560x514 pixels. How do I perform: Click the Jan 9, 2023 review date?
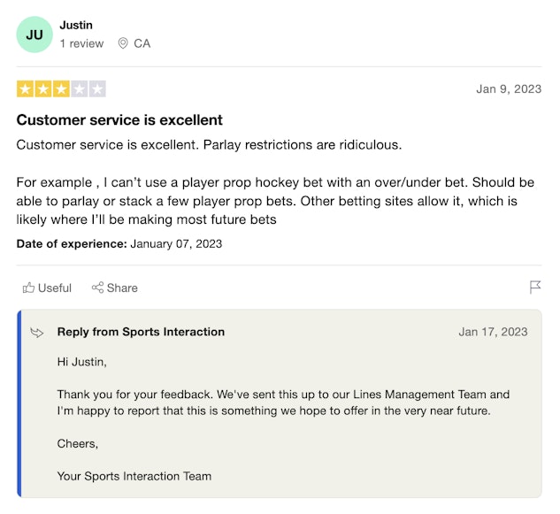[508, 88]
